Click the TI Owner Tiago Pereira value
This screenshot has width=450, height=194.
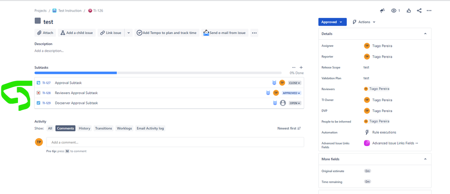pyautogui.click(x=378, y=100)
